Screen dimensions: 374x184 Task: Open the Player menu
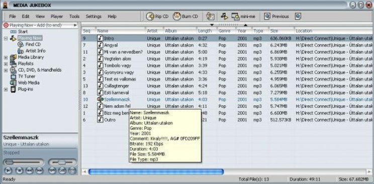click(x=57, y=17)
